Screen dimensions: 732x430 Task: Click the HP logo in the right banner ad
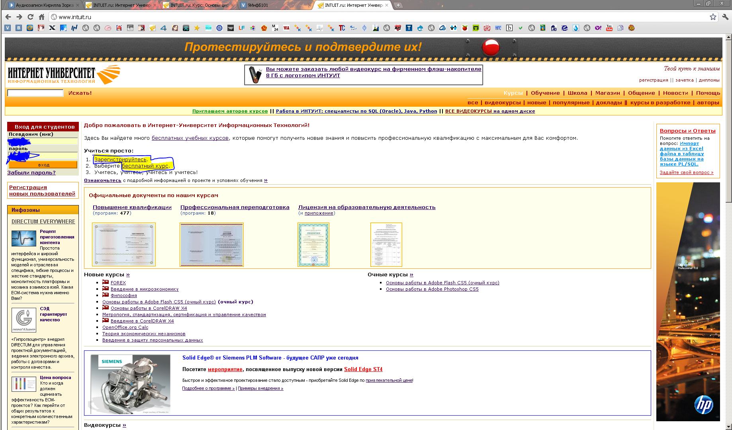pos(704,405)
